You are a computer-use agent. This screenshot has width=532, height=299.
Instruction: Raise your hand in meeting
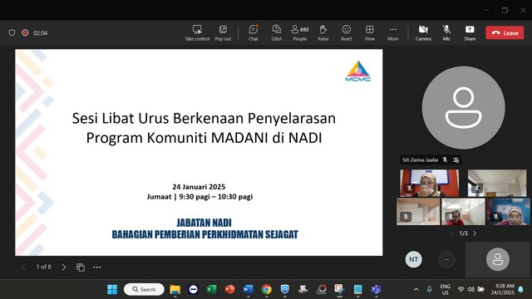click(x=323, y=33)
